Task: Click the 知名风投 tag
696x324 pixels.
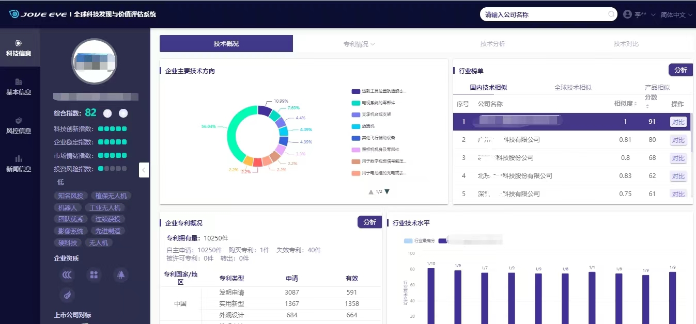Action: coord(70,196)
